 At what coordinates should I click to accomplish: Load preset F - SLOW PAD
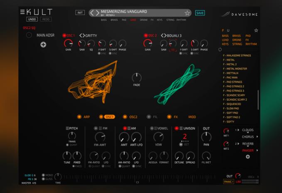click(231, 109)
